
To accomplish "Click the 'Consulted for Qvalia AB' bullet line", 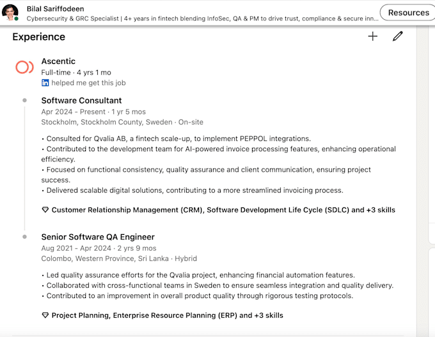I will (x=176, y=139).
